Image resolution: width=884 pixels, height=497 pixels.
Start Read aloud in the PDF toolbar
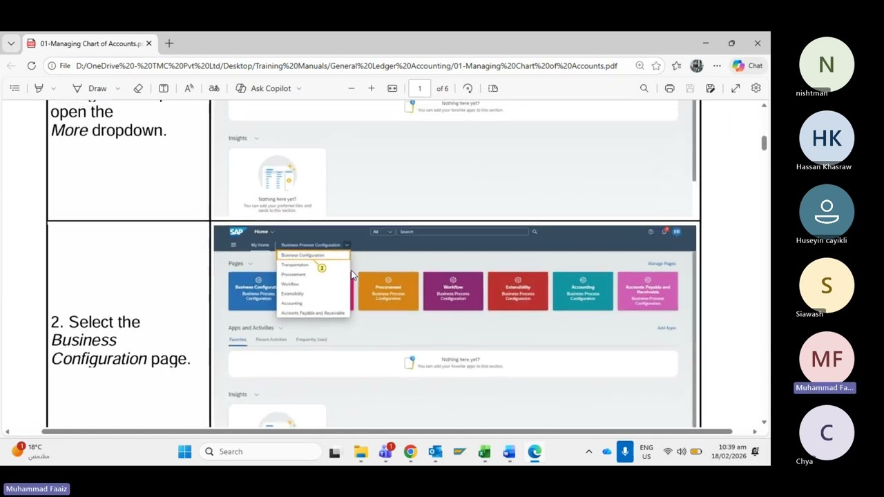click(189, 88)
